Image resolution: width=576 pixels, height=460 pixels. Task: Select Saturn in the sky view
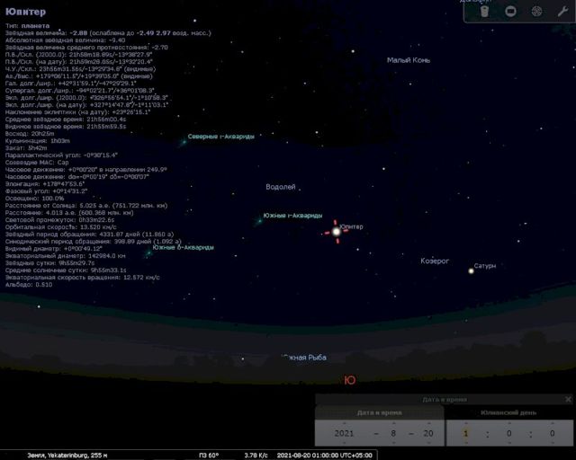[x=470, y=270]
